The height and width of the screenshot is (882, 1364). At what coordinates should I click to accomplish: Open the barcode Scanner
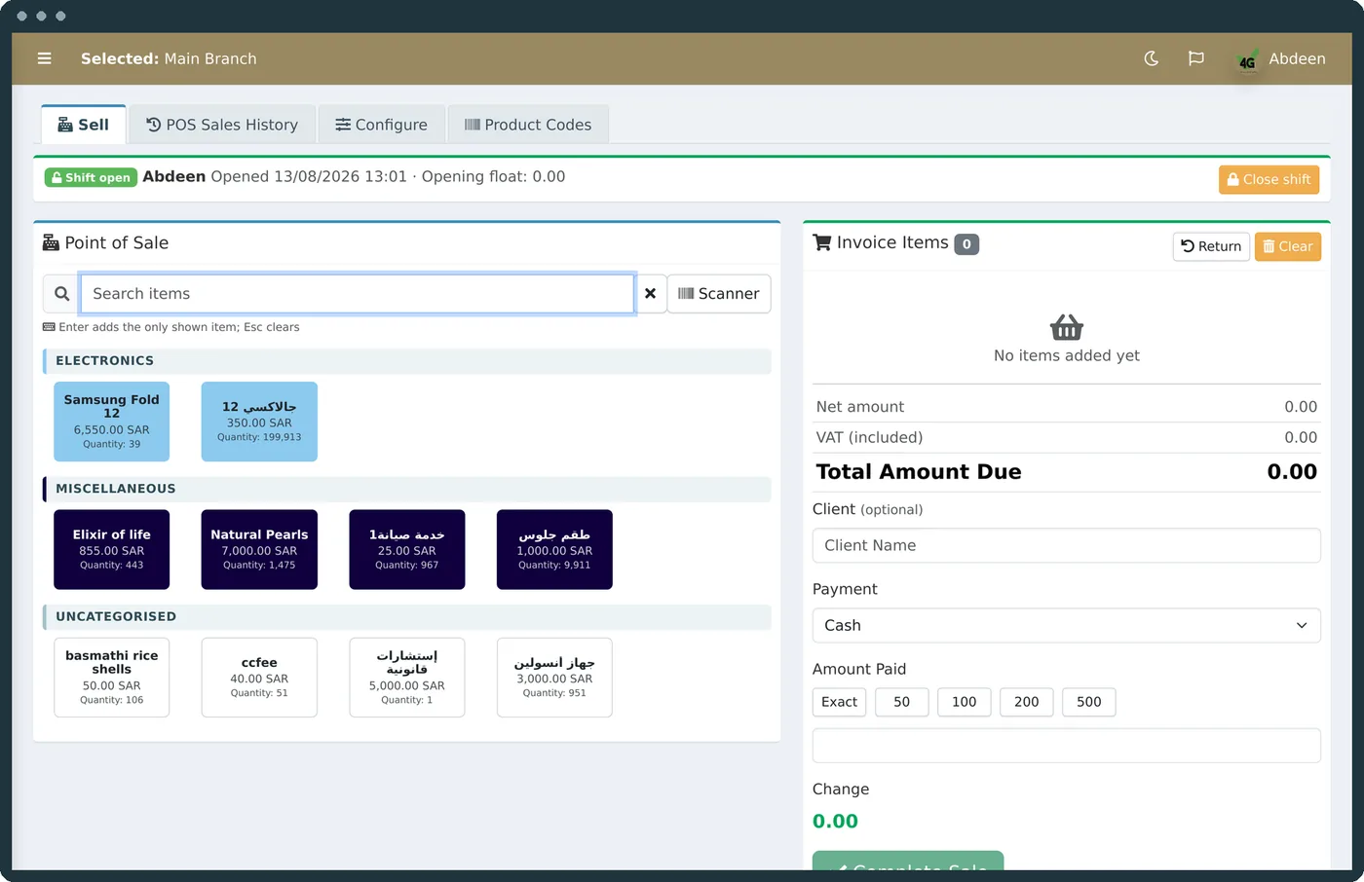point(719,294)
